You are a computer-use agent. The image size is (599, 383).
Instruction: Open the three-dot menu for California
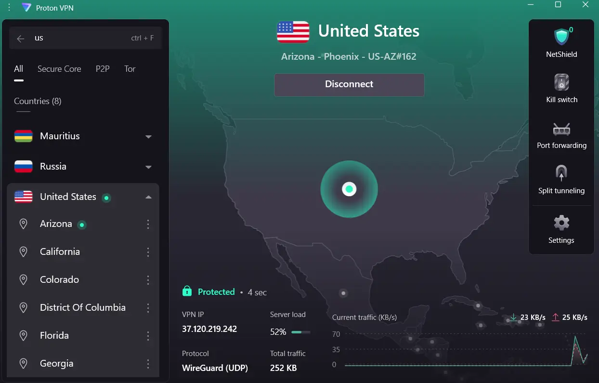click(x=148, y=252)
